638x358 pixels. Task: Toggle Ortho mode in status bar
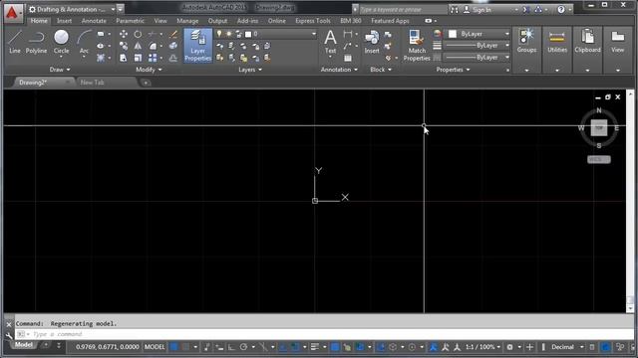pos(231,347)
